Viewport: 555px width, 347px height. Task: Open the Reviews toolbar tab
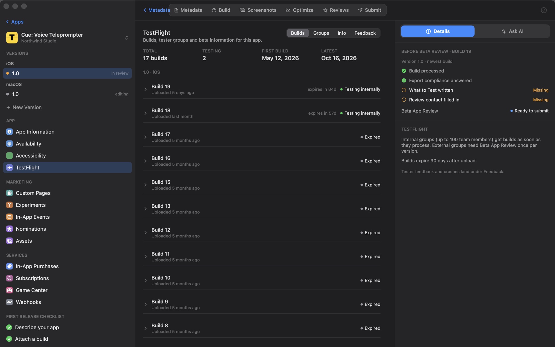336,10
